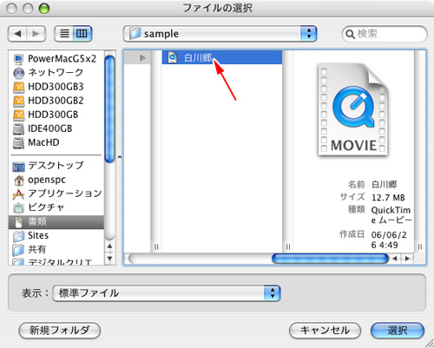Click the sidebar scroll up arrow
The width and height of the screenshot is (434, 348).
(109, 246)
